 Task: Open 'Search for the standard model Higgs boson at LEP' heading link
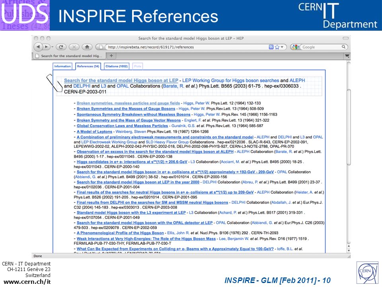click(121, 80)
